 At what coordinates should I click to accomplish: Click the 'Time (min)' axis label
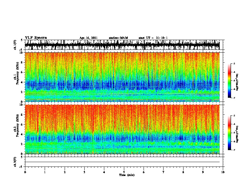point(127,175)
